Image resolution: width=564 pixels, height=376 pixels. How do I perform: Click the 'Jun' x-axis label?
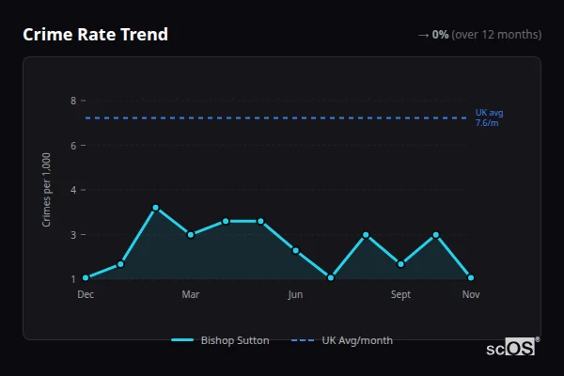point(295,294)
